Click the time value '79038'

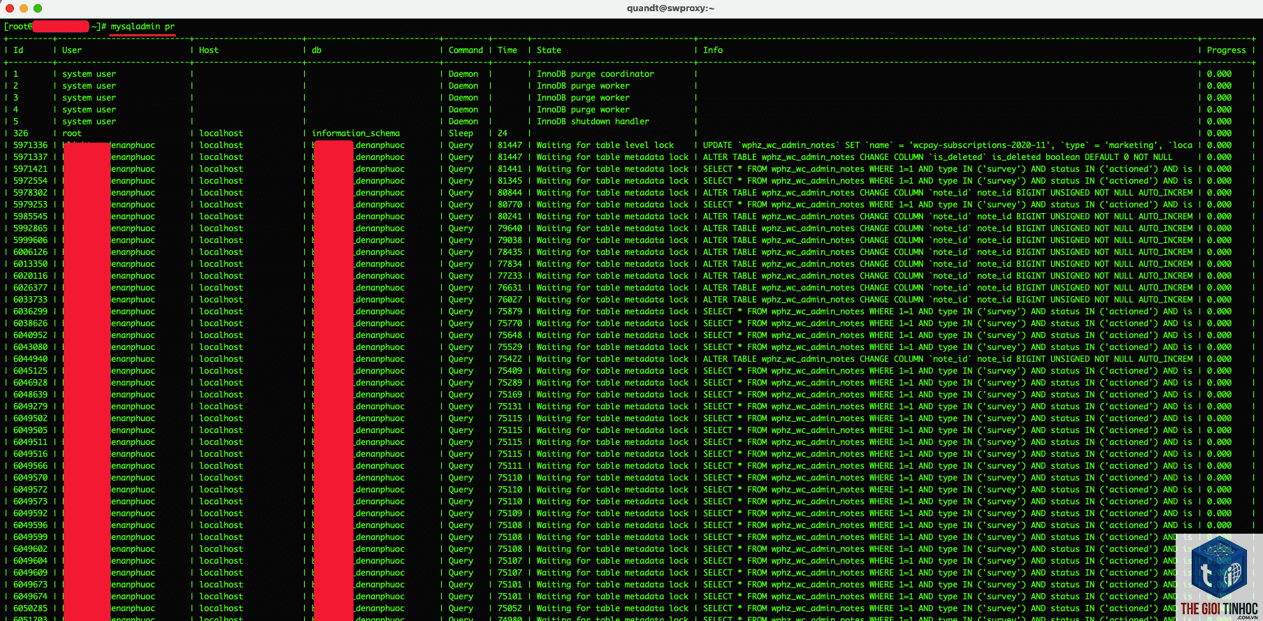pyautogui.click(x=510, y=240)
